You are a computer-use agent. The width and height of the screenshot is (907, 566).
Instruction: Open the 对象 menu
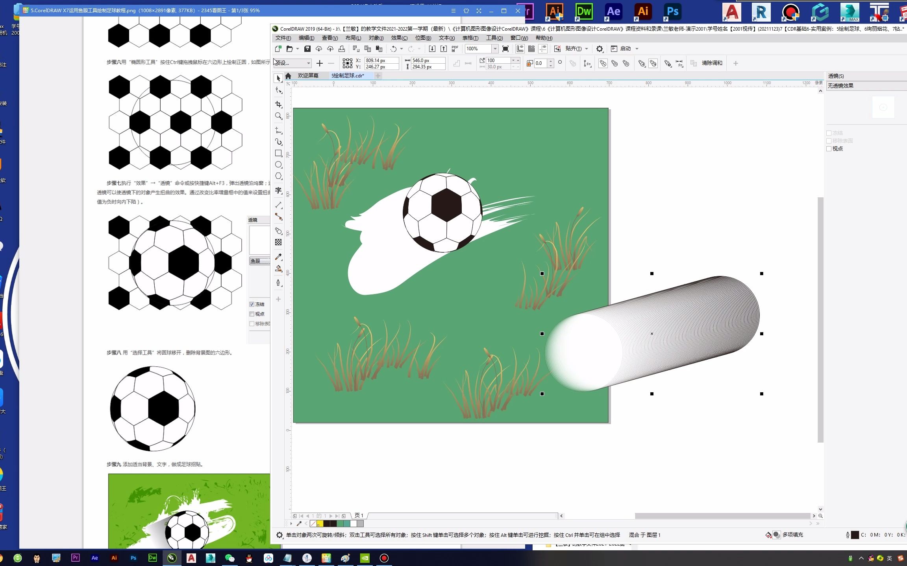click(376, 38)
